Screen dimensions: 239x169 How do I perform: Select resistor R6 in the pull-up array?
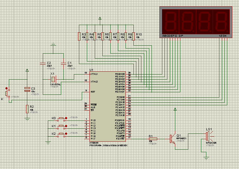point(103,36)
